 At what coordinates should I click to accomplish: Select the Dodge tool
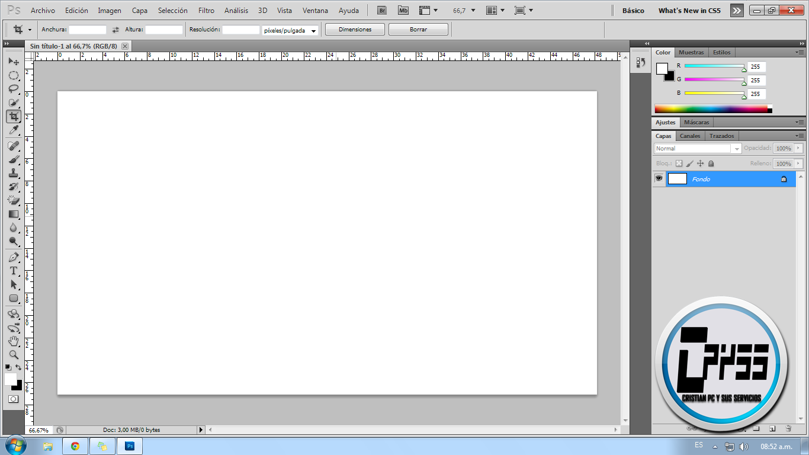click(13, 241)
